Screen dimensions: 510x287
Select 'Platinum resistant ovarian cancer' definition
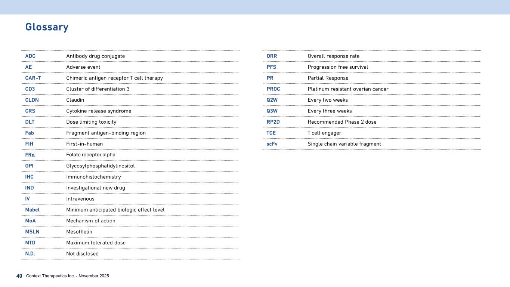[x=348, y=89]
